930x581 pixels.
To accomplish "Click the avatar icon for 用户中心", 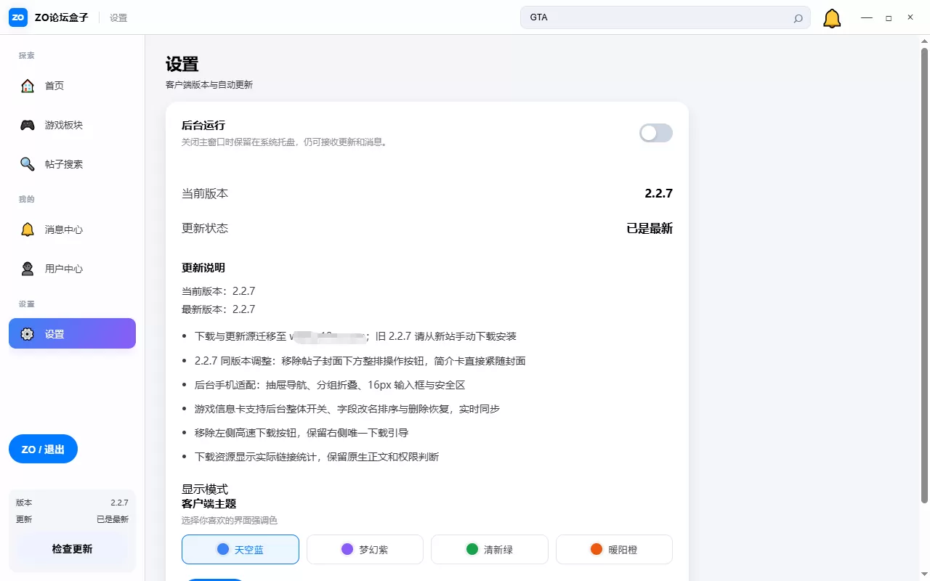I will click(28, 269).
